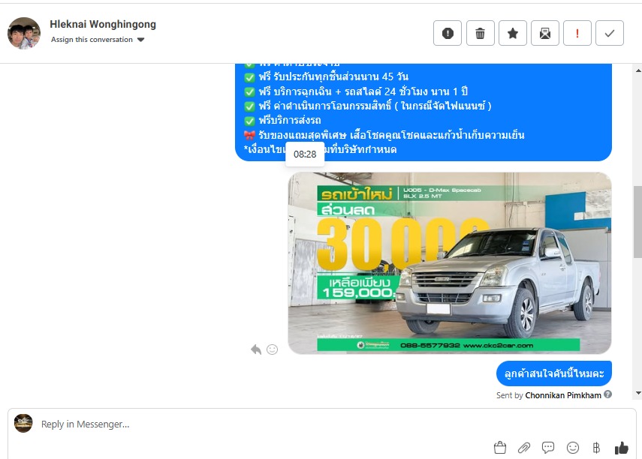Click the ลูกค้าสนใจคันนี้ไหมคะ message bubble
Screen dimensions: 642x459
(554, 373)
